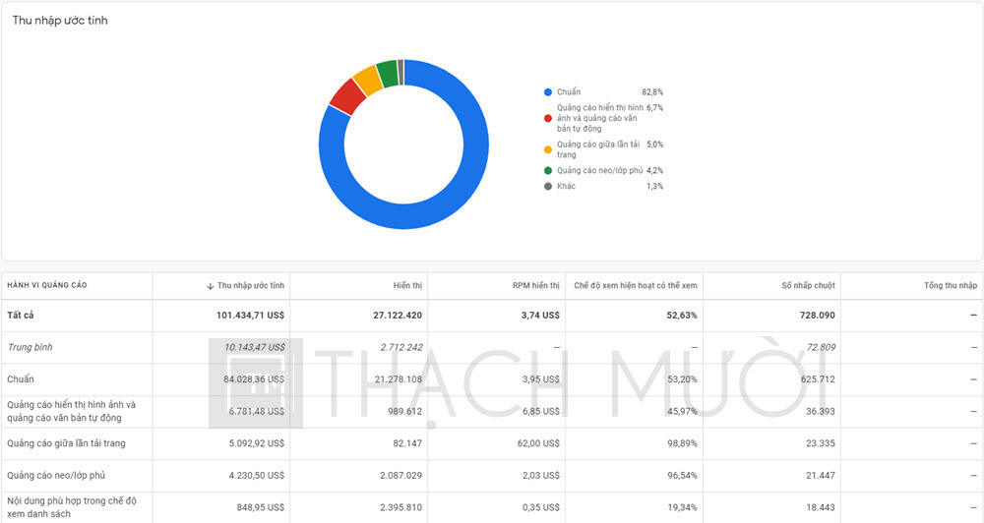Select the yellow legend dot for Quảng cáo giữa lần tải trang
Screen dimensions: 984x523
click(x=547, y=149)
